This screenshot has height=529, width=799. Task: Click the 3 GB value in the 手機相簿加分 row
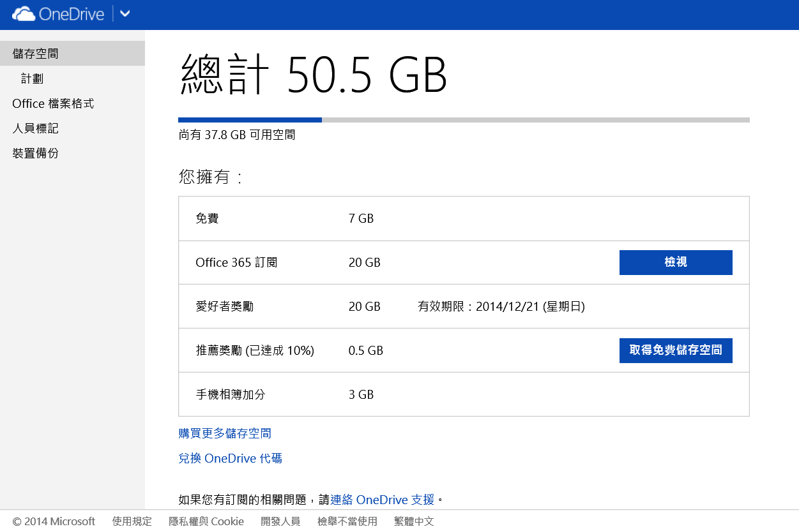tap(361, 394)
